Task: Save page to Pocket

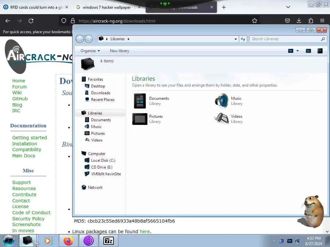Action: coord(287,21)
